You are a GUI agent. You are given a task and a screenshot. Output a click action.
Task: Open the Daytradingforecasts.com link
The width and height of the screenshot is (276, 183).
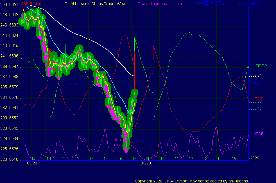[x=160, y=4]
